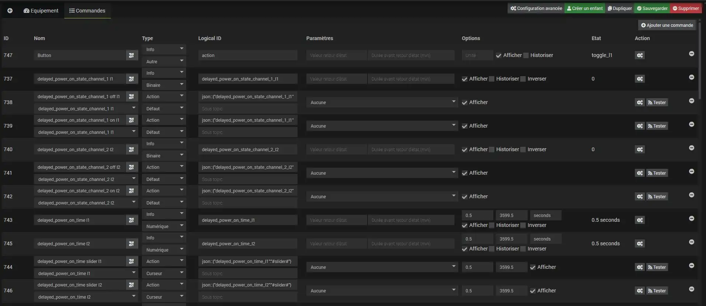Screen dimensions: 706x306
Task: Open advanced settings gears for command 747
Action: point(640,55)
